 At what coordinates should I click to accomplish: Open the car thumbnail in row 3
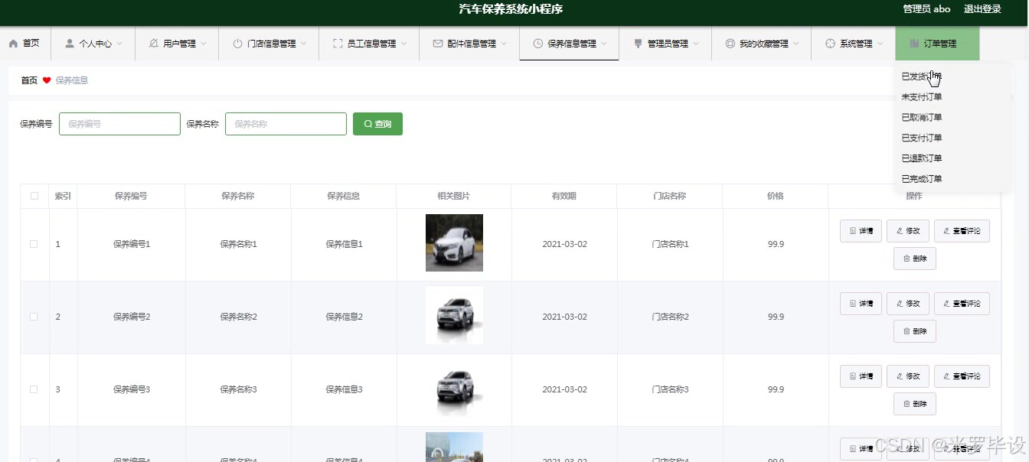(454, 389)
